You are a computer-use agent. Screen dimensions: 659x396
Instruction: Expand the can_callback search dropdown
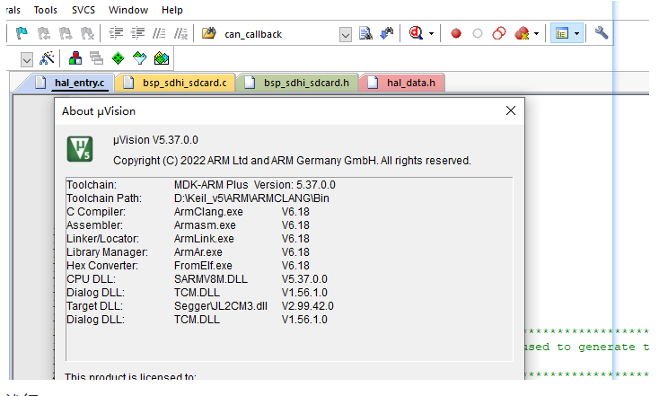click(x=346, y=34)
